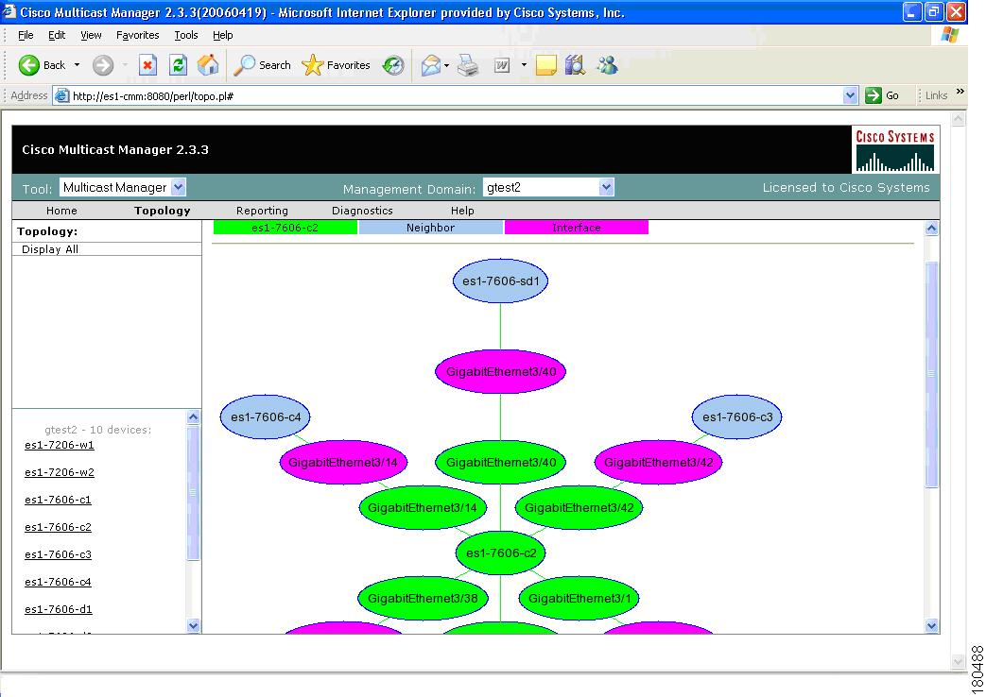This screenshot has height=697, width=986.
Task: Click the blue Neighbor legend swatch
Action: pos(431,228)
